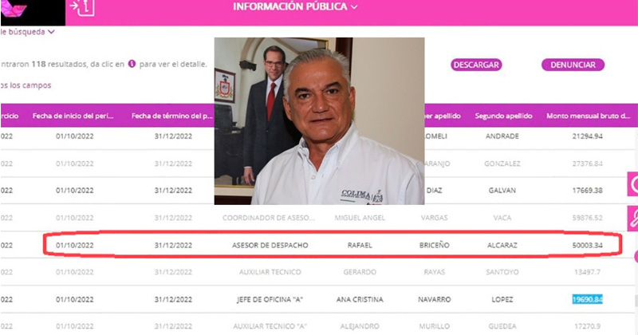
Task: Click highlighted amount 19690.84
Action: tap(587, 300)
